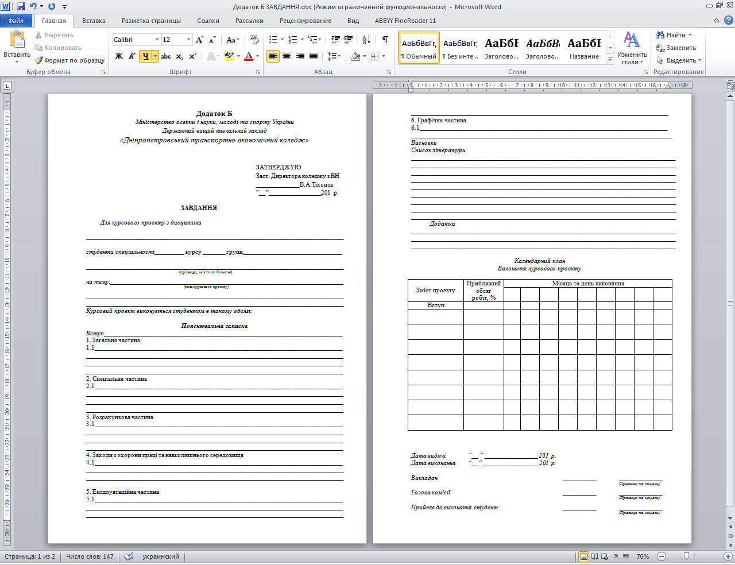Apply bottom border to the paragraph
This screenshot has width=735, height=565.
tap(374, 56)
